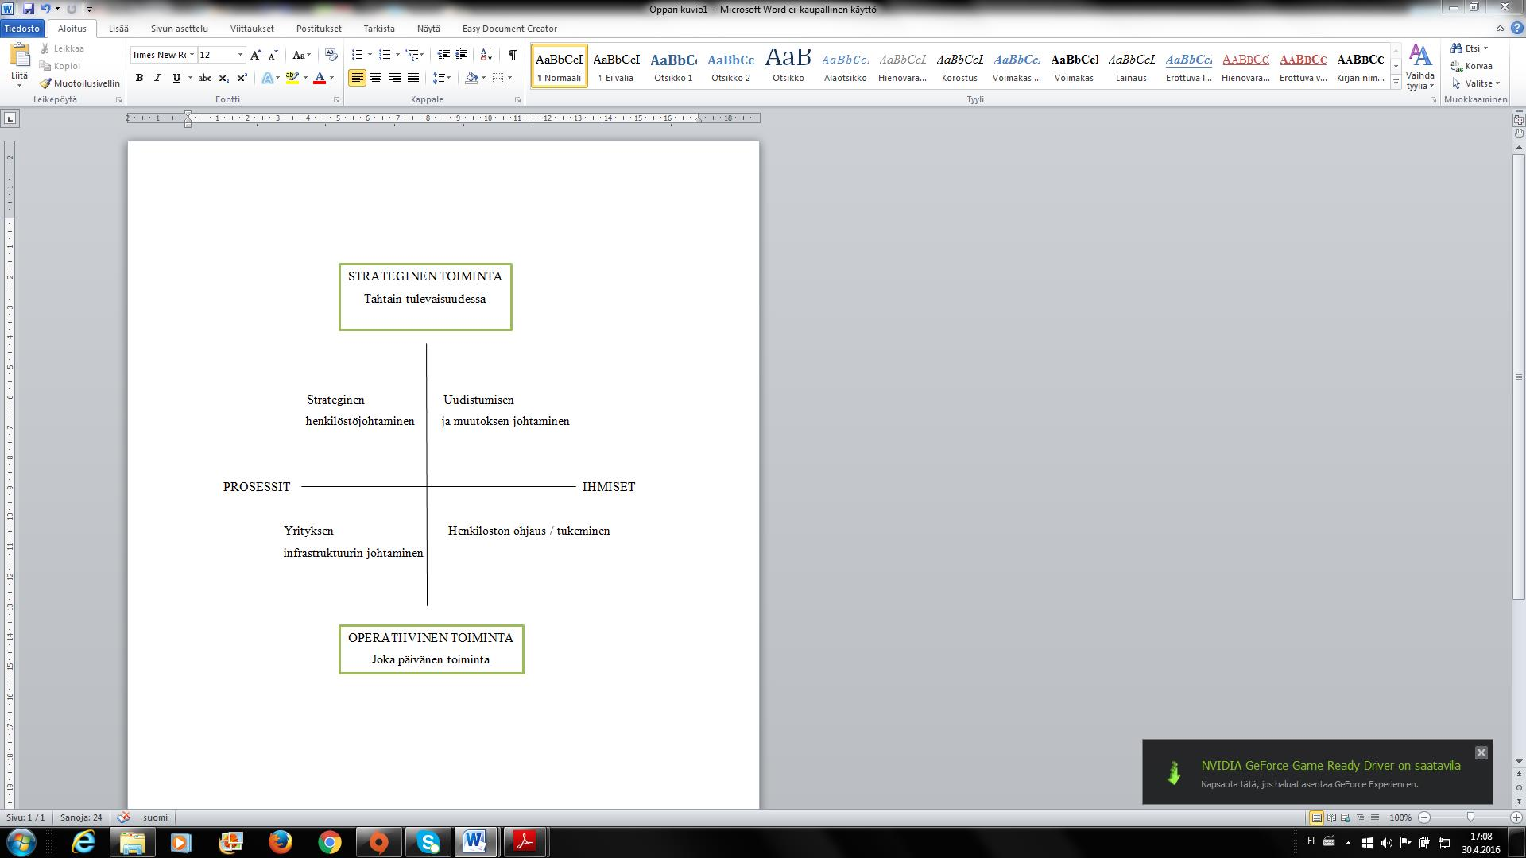Toggle subscript formatting
Viewport: 1526px width, 858px height.
(224, 78)
